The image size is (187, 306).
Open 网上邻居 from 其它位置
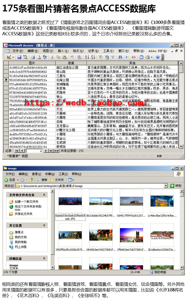click(21, 247)
